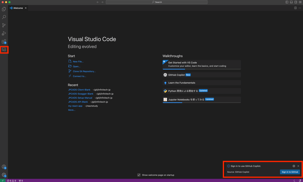Open the Source Control view
Screen dimensions: 303x182
point(4,25)
